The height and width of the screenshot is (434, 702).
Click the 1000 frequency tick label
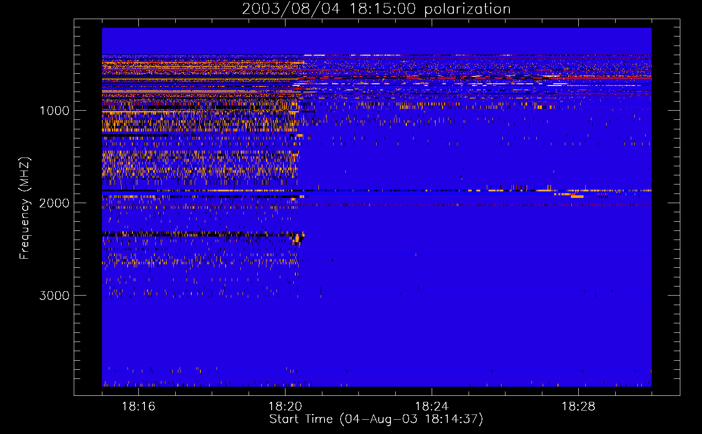(55, 111)
